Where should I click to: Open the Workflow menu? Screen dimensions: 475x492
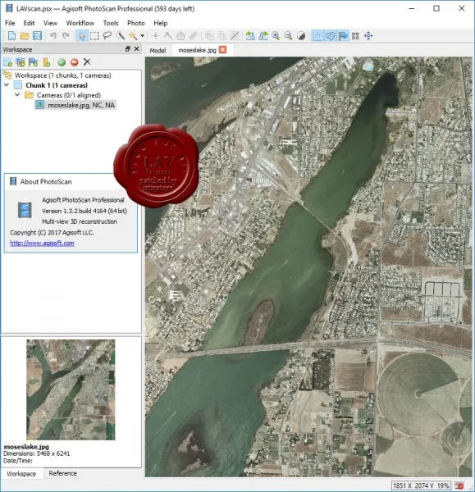click(80, 23)
